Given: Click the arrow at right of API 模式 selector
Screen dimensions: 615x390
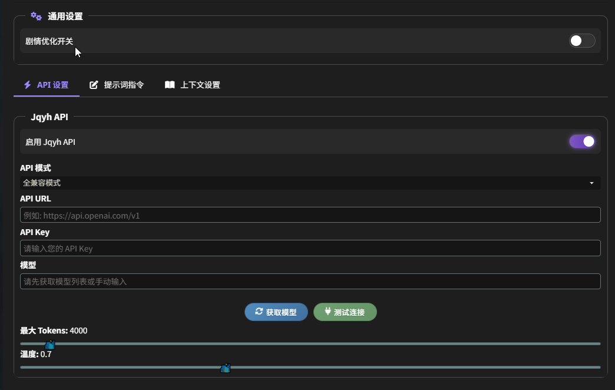Looking at the screenshot, I should click(x=591, y=183).
